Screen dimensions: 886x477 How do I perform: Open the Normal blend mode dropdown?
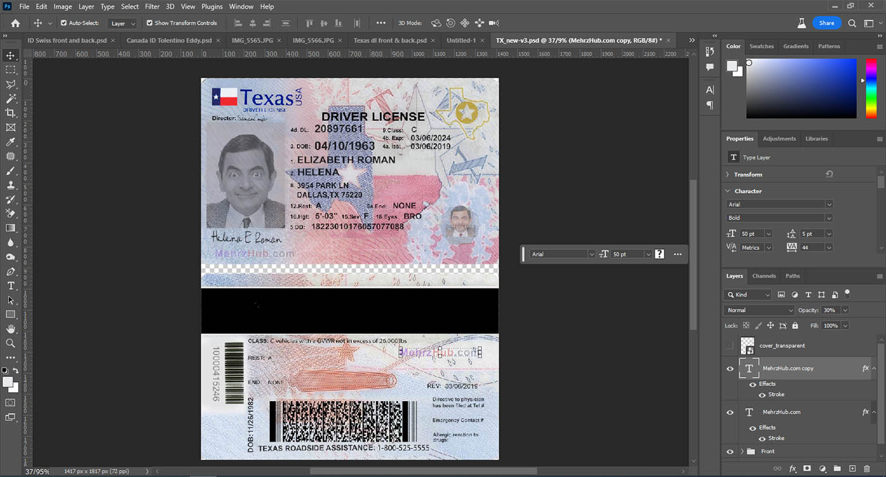tap(759, 310)
